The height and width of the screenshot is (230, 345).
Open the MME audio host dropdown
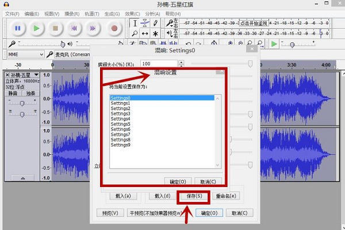click(x=25, y=54)
